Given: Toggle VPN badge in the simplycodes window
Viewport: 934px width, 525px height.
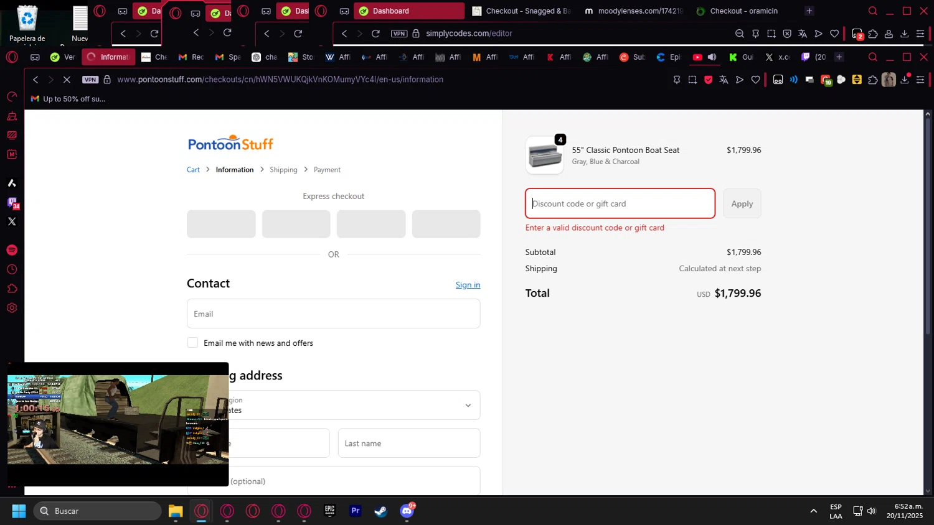Looking at the screenshot, I should click(399, 34).
